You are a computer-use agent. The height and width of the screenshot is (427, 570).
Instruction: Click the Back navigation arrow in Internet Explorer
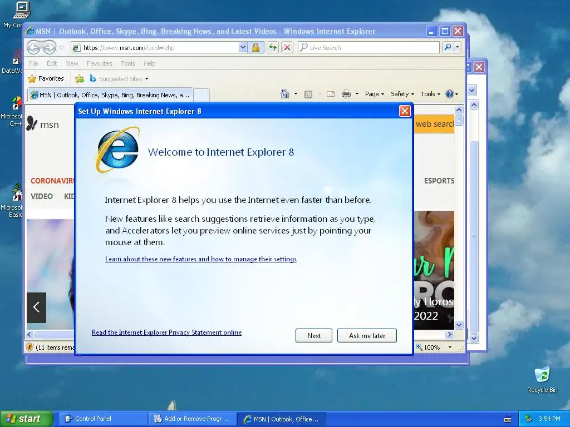33,47
